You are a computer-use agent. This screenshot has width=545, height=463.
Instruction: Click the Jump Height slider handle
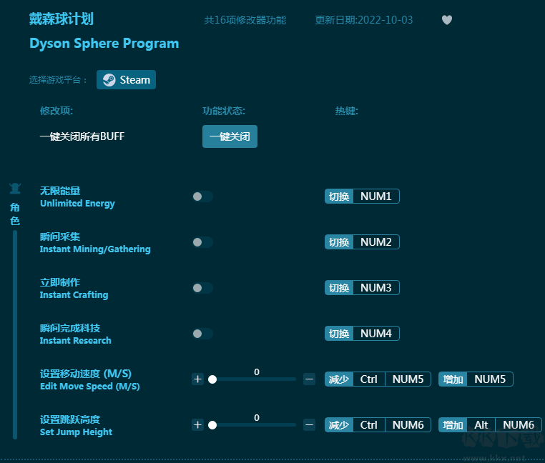coord(212,425)
